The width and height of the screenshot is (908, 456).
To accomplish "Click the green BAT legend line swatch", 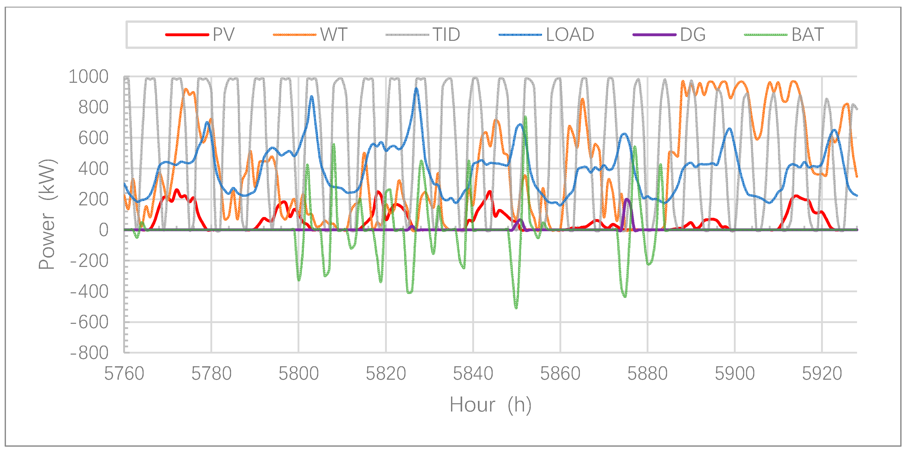I will pyautogui.click(x=766, y=35).
